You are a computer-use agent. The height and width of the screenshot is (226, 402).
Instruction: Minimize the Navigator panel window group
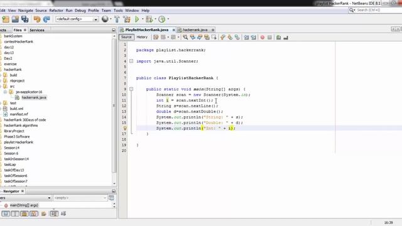pyautogui.click(x=114, y=191)
